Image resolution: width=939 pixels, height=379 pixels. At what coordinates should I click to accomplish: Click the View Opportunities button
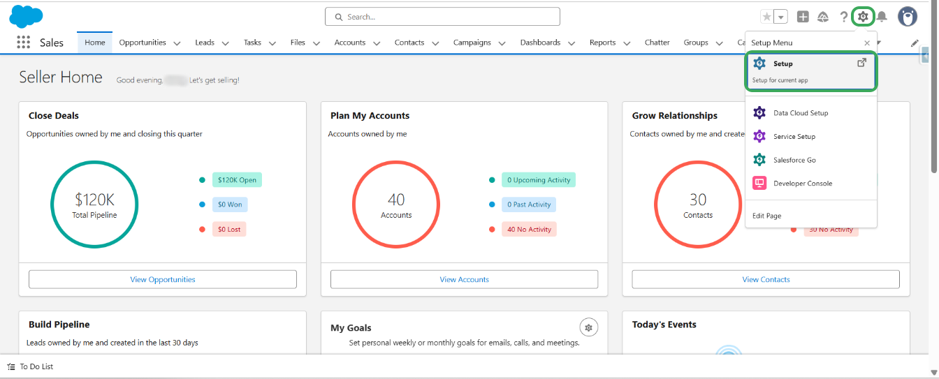tap(163, 279)
